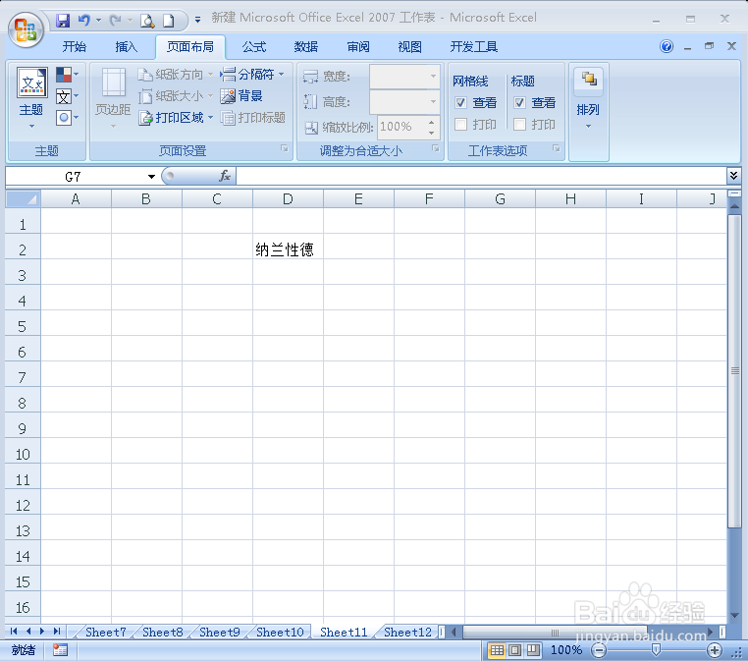Open Scale to Fit dialog launcher
This screenshot has height=662, width=748.
(436, 148)
